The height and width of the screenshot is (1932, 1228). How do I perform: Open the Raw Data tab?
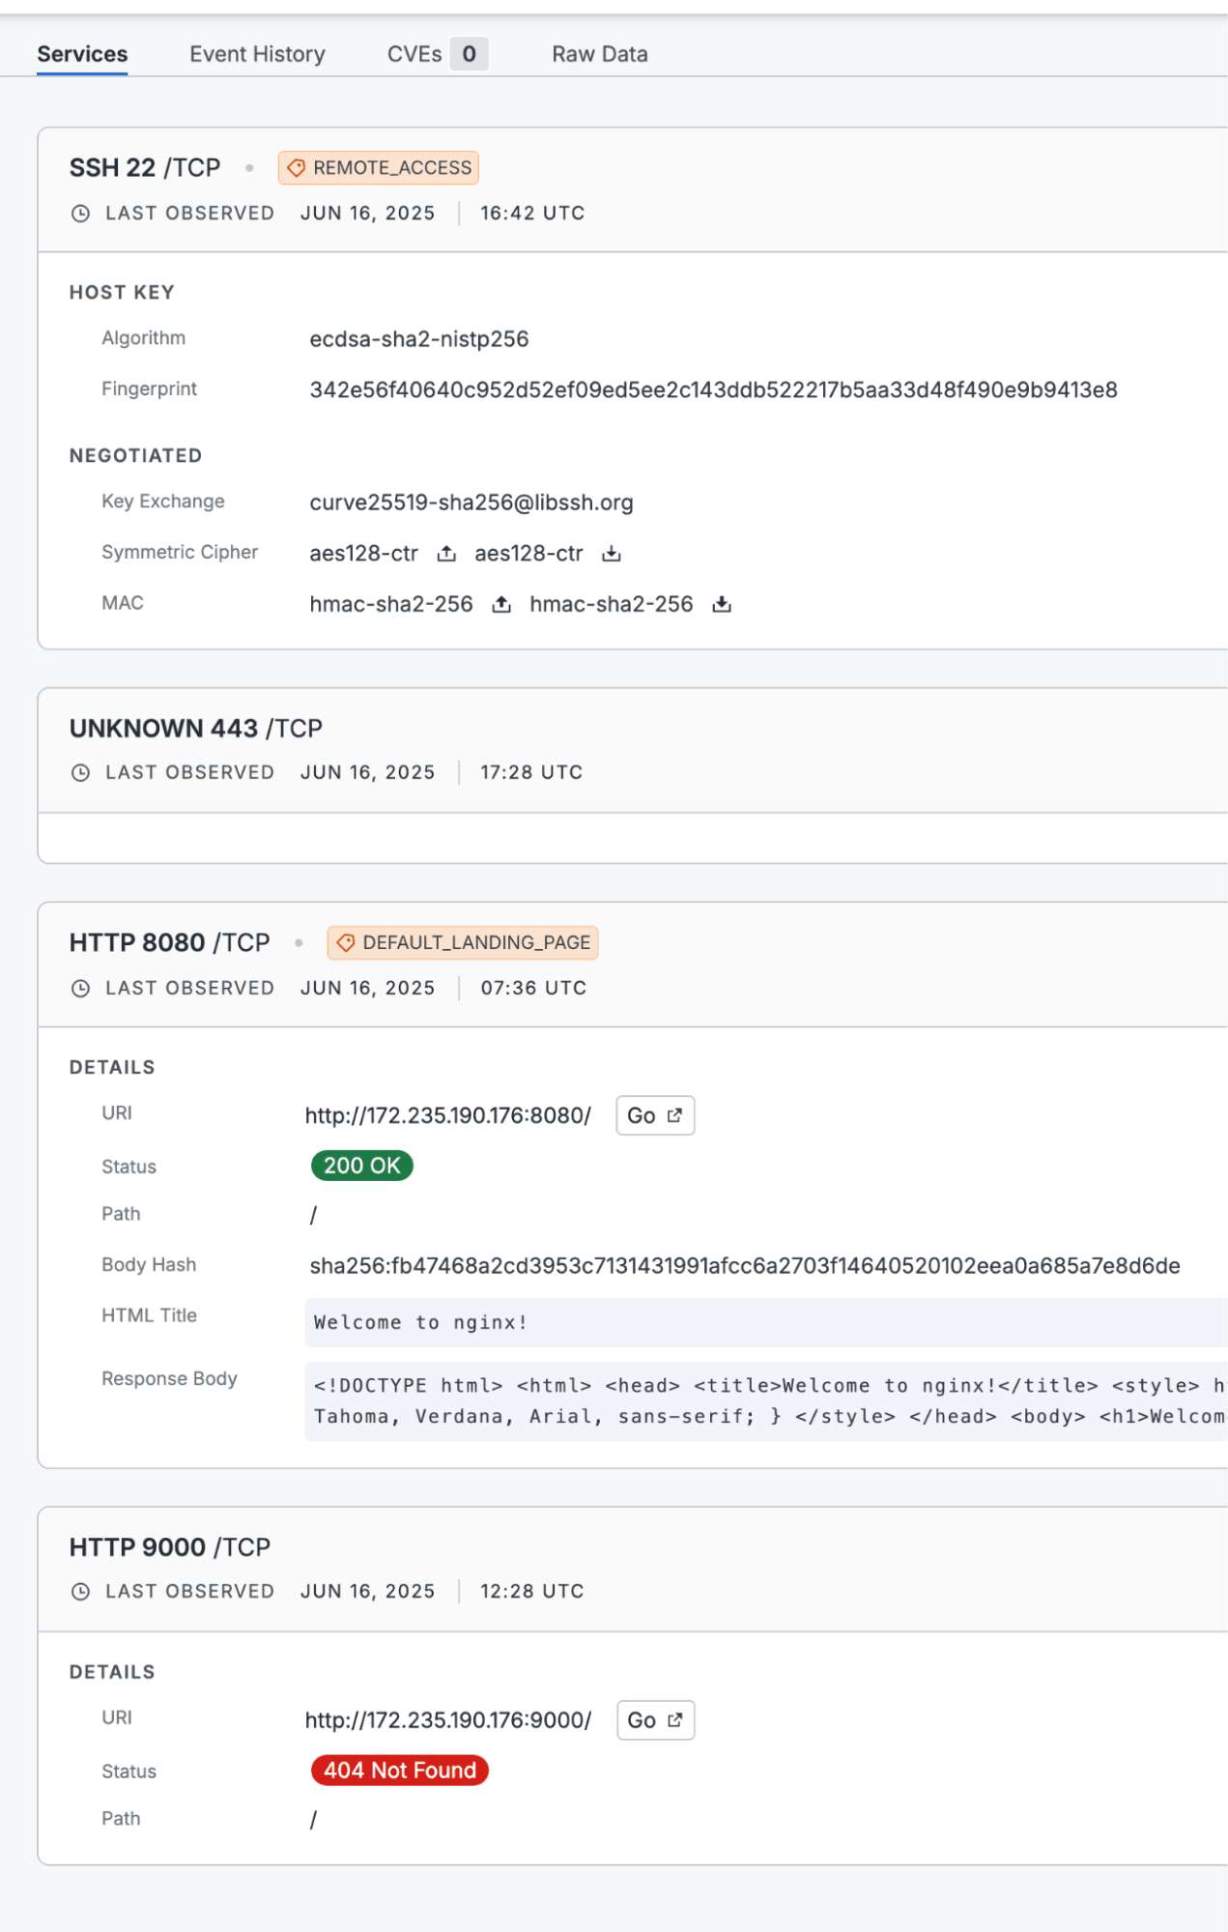pos(599,54)
